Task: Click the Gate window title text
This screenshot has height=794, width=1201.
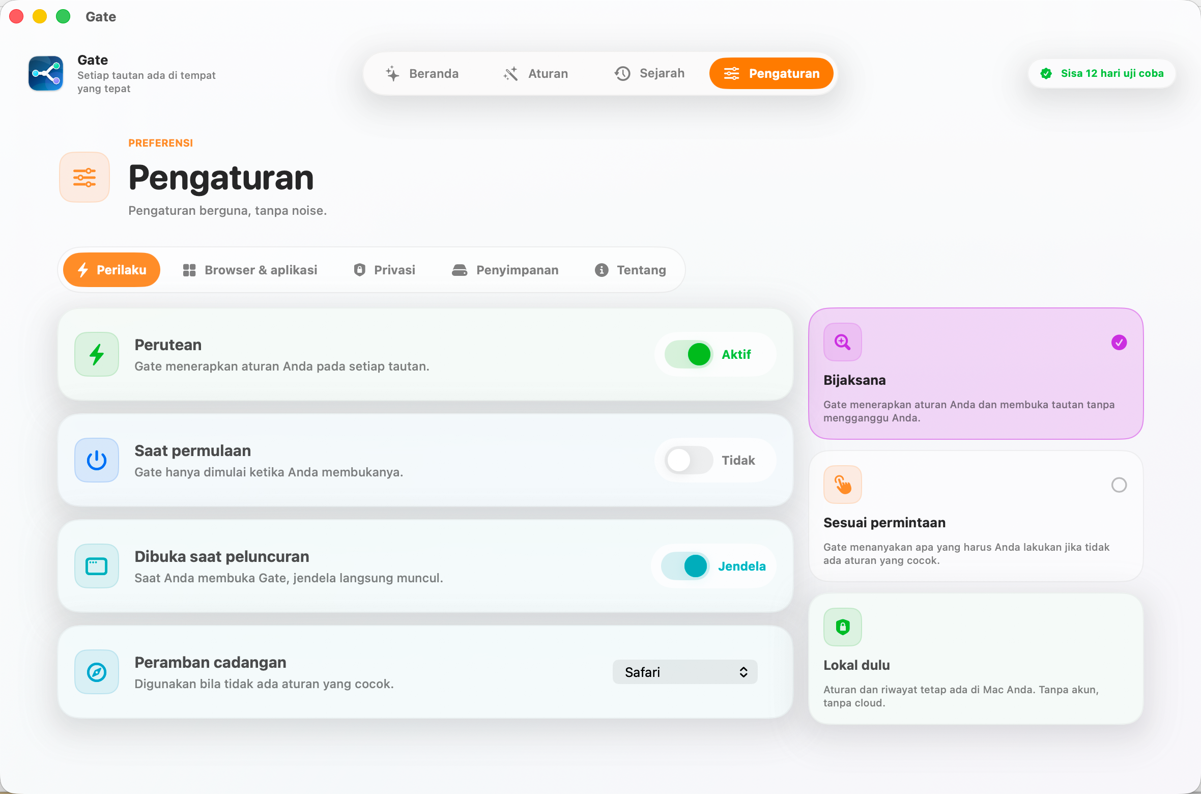Action: coord(101,17)
